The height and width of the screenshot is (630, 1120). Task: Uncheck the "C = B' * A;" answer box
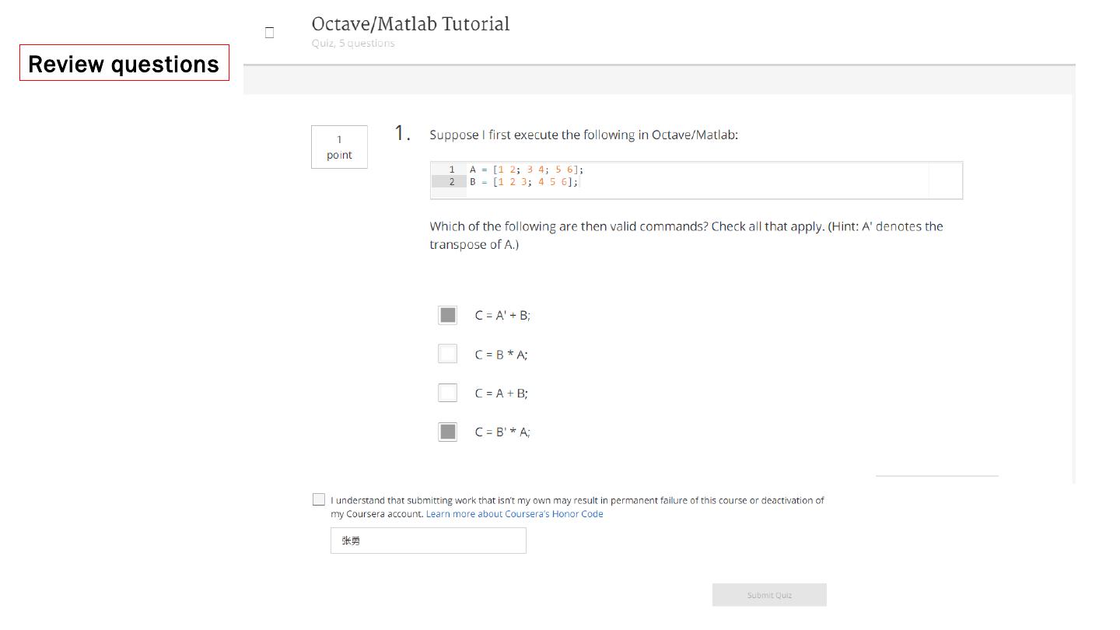448,432
